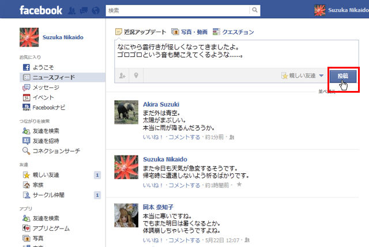This screenshot has height=247, width=369.
Task: Open friend requests icon in header
Action: point(71,10)
